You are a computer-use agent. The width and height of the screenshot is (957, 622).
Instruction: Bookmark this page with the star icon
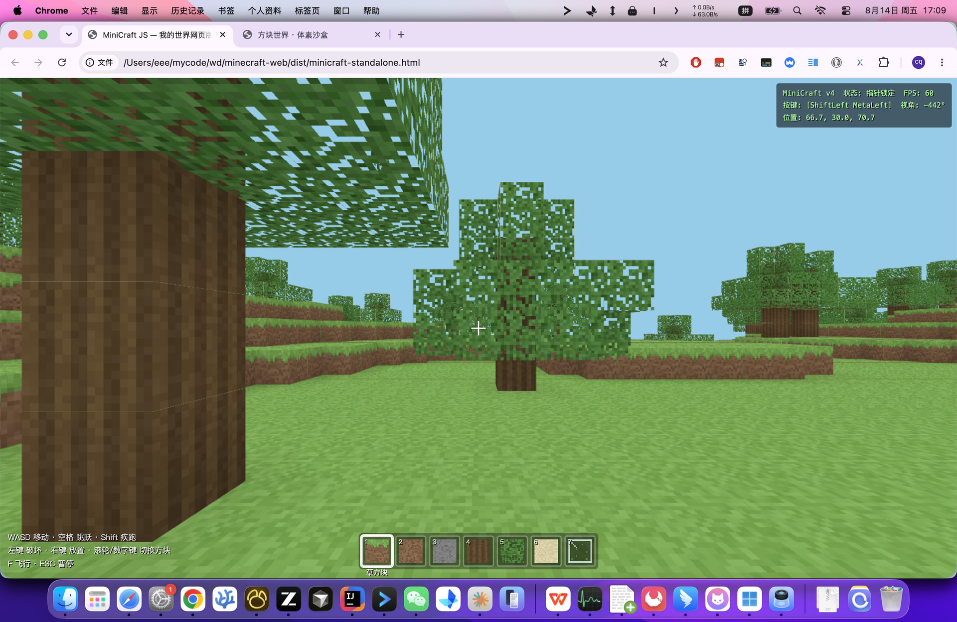tap(663, 62)
